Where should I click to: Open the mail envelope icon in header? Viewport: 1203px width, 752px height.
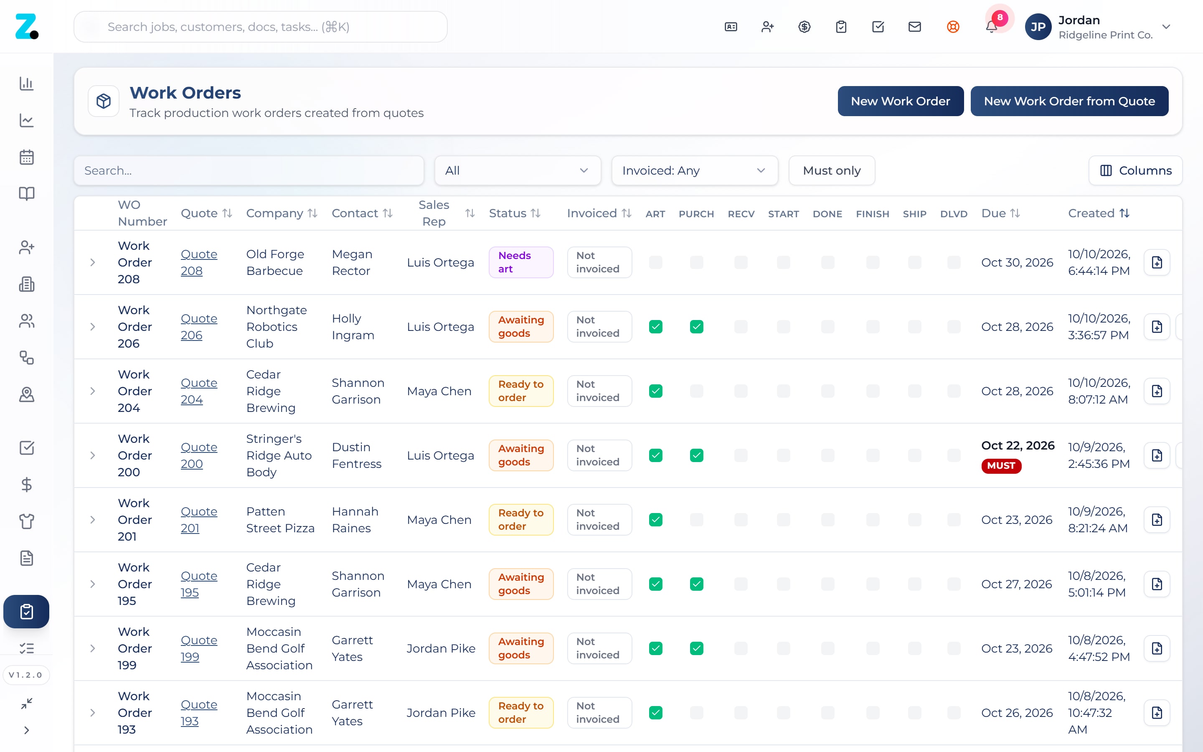[x=915, y=27]
